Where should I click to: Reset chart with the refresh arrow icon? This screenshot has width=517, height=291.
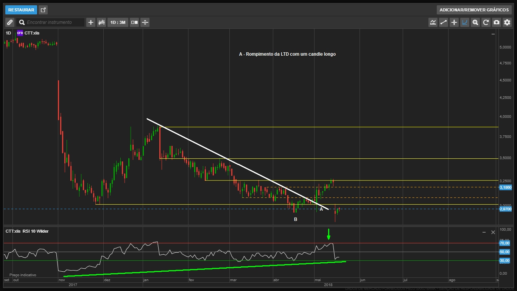486,22
